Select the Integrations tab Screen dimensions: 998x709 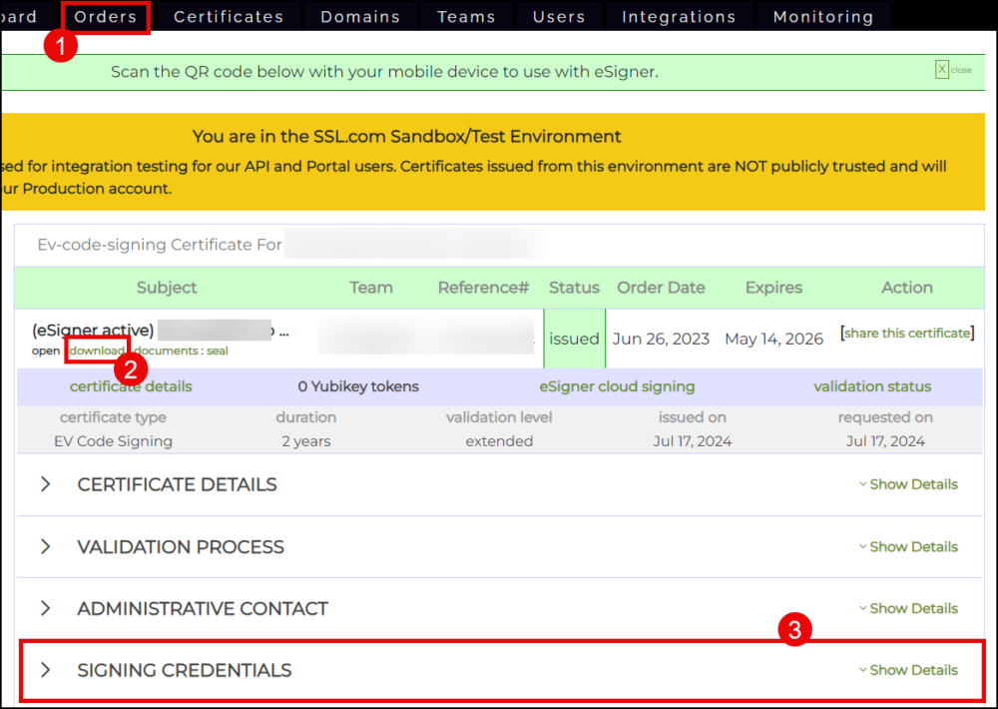coord(679,17)
